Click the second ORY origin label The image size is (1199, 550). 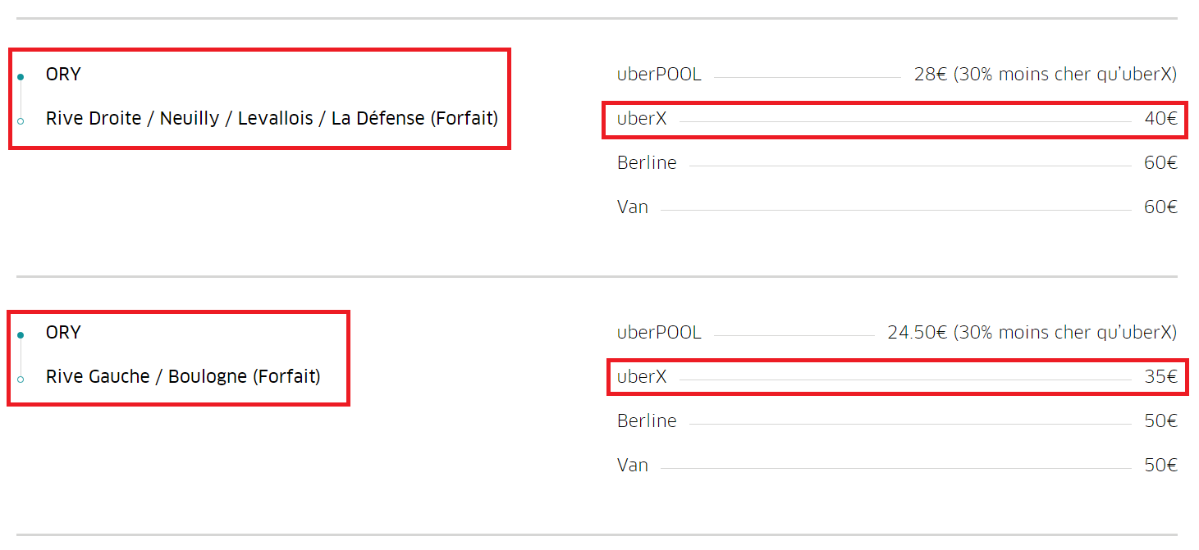point(63,333)
